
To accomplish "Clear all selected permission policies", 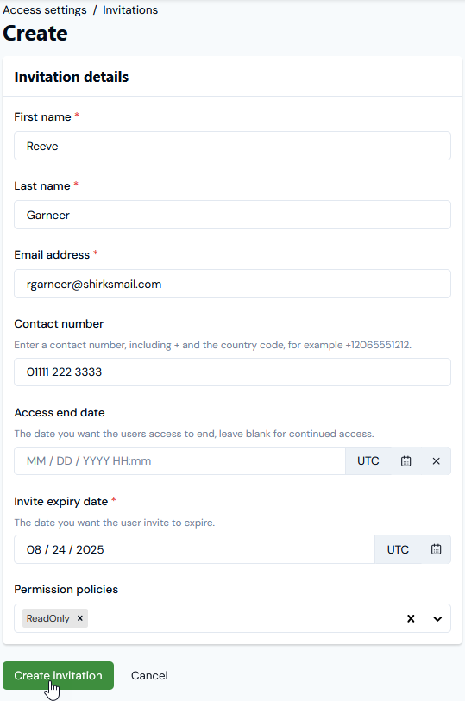I will (x=411, y=618).
